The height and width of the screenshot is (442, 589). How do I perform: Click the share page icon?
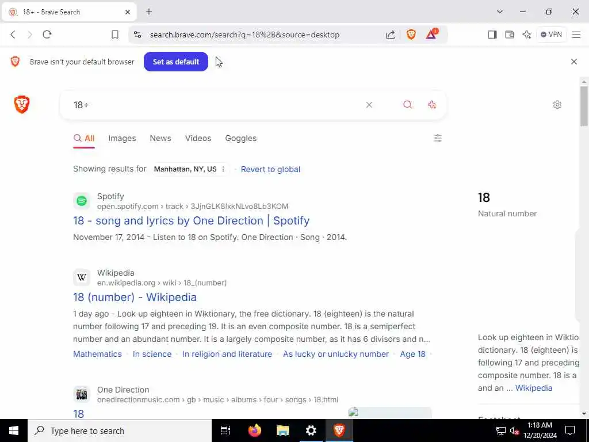pyautogui.click(x=391, y=35)
